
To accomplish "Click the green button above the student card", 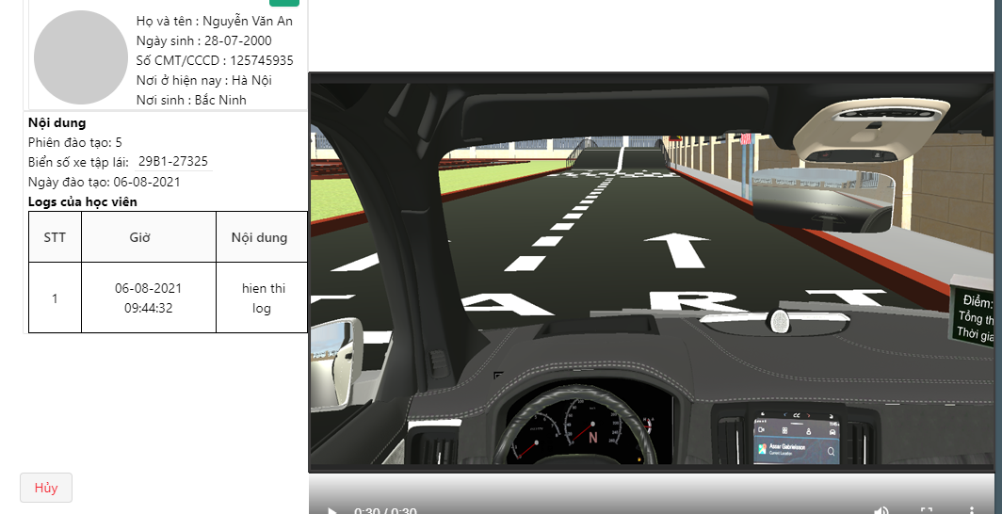I will click(x=284, y=3).
